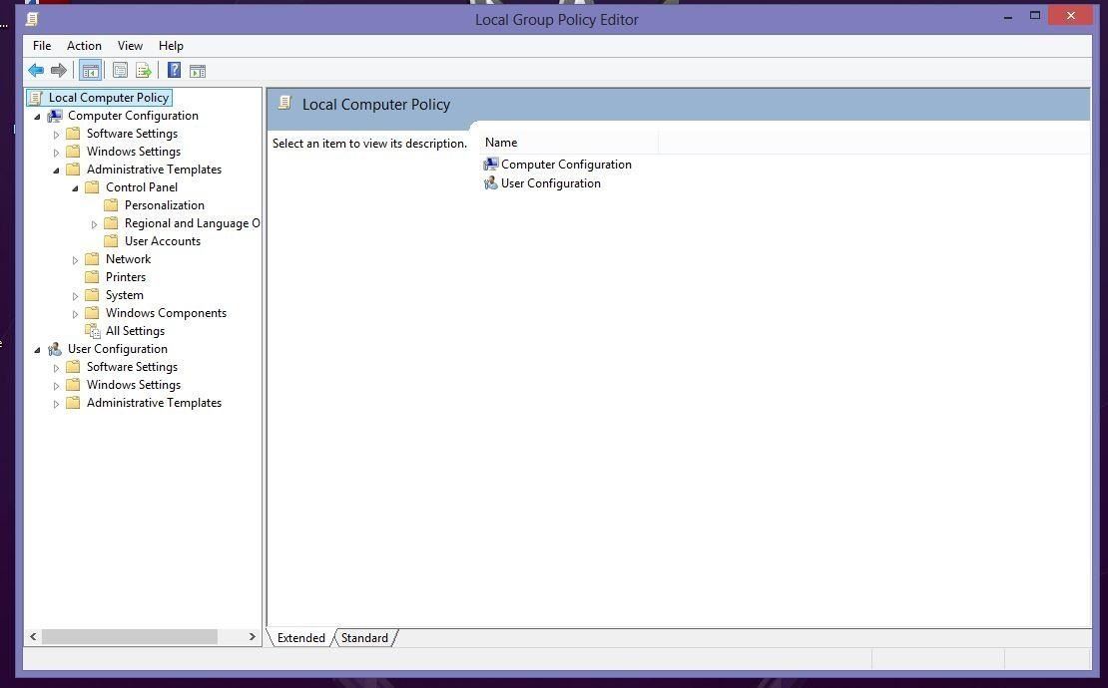Collapse Administrative Templates under Computer Configuration
Image resolution: width=1108 pixels, height=688 pixels.
pos(57,171)
